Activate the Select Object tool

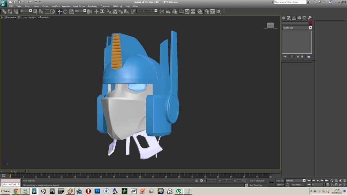tap(35, 12)
